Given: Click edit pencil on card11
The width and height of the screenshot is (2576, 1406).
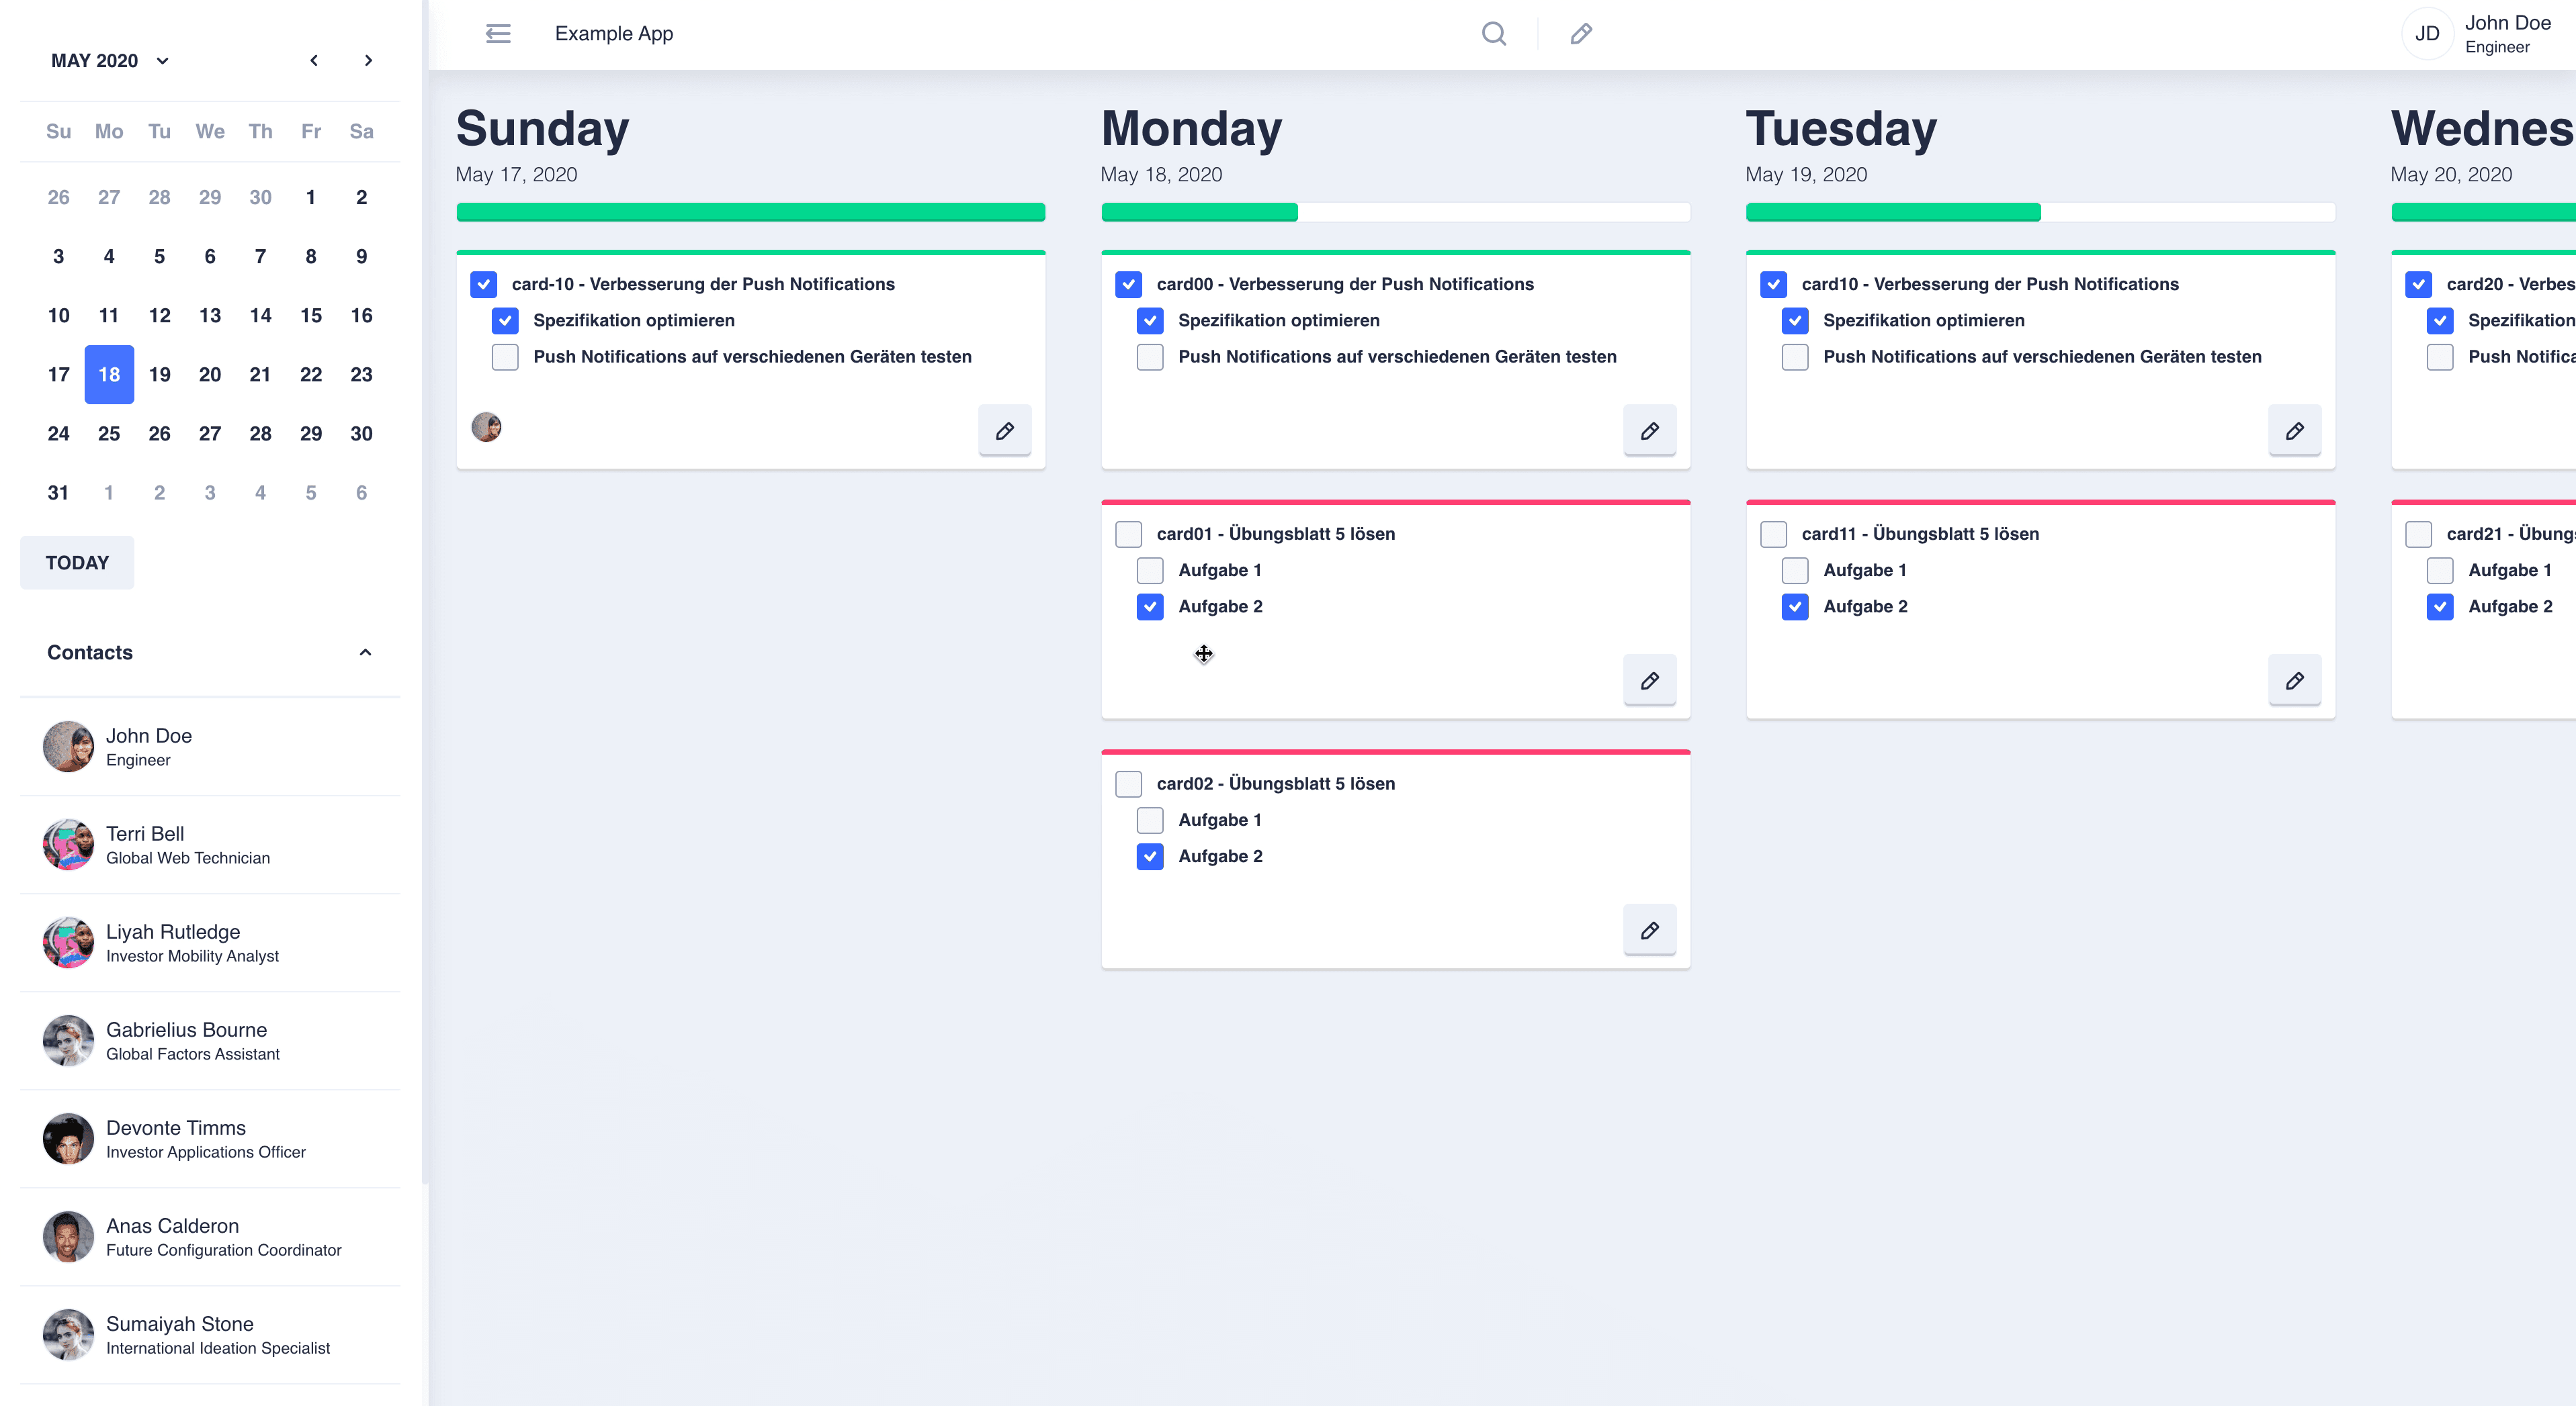Looking at the screenshot, I should pyautogui.click(x=2294, y=681).
